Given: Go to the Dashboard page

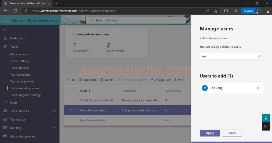Looking at the screenshot, I should (17, 38).
